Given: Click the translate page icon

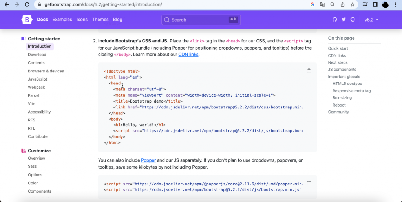Looking at the screenshot, I should click(322, 4).
